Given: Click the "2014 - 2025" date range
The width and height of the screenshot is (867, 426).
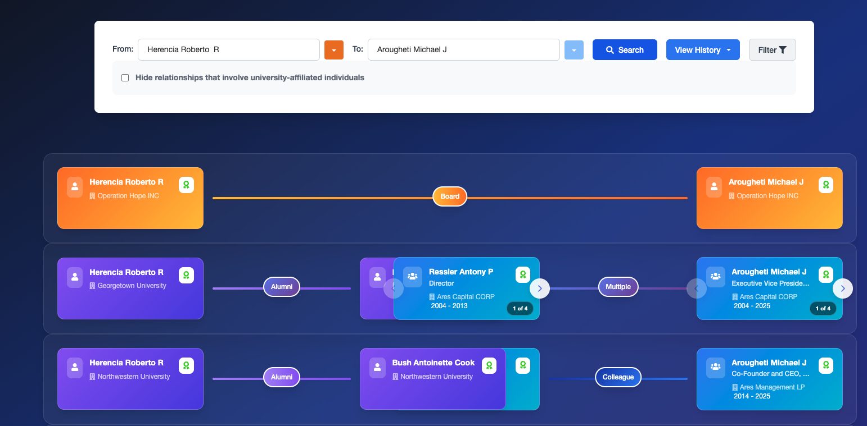Looking at the screenshot, I should [x=752, y=396].
